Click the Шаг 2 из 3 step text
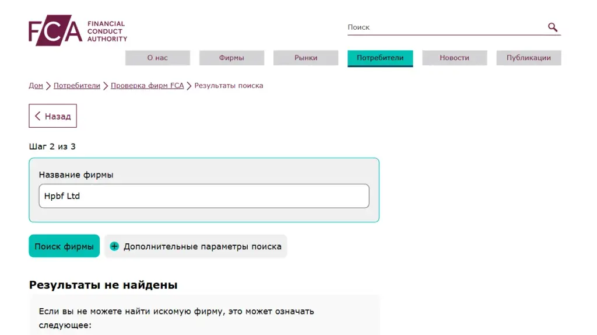The height and width of the screenshot is (335, 597). pyautogui.click(x=52, y=146)
